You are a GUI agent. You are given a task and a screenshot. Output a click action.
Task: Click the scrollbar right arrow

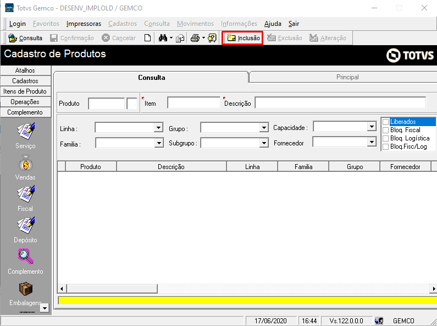pyautogui.click(x=433, y=289)
